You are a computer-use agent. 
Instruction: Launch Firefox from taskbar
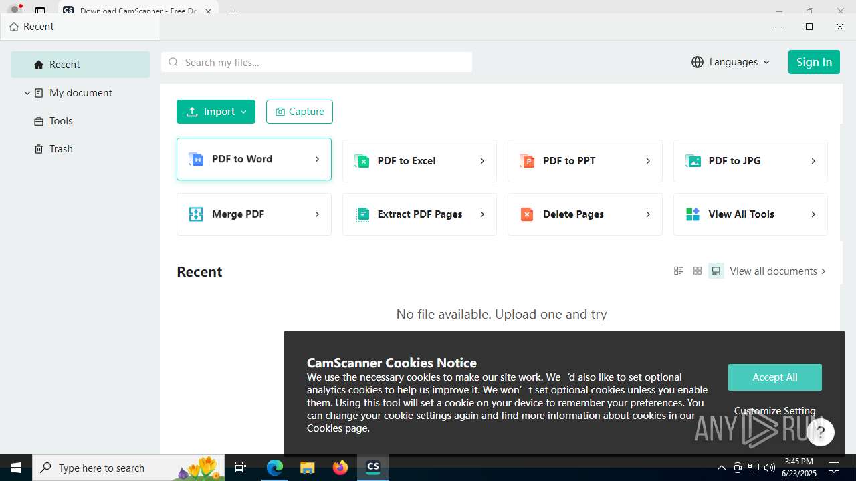coord(340,468)
